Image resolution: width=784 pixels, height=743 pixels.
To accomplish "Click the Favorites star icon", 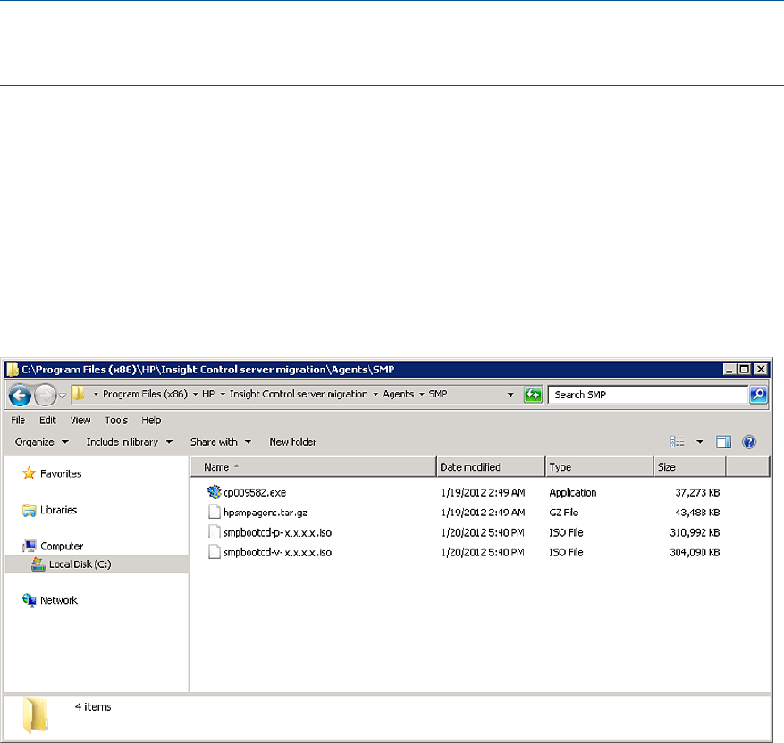I will 29,473.
